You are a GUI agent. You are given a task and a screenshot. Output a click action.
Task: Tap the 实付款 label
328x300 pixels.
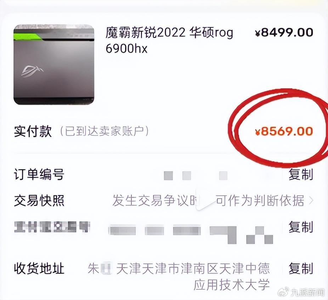(x=33, y=131)
